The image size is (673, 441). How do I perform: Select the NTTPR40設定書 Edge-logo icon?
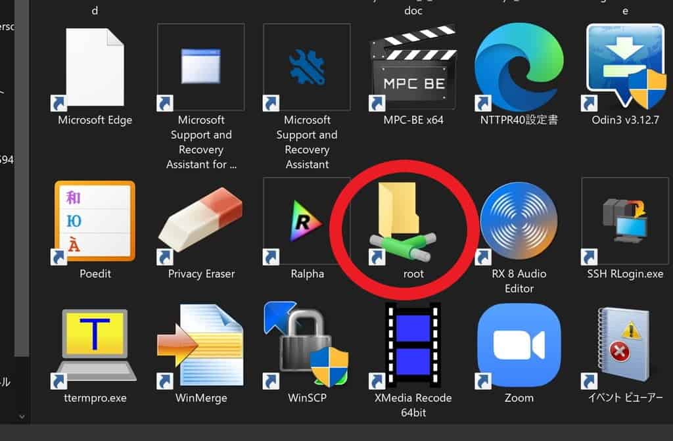point(519,67)
